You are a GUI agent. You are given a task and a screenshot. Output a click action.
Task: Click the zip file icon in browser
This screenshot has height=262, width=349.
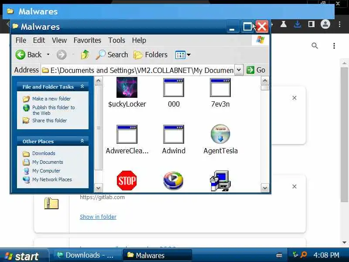tap(51, 203)
